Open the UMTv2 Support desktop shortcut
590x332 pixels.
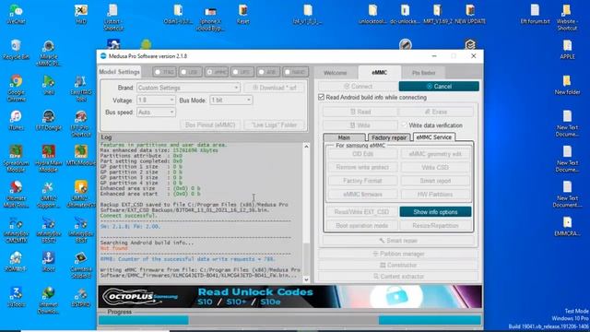pyautogui.click(x=48, y=195)
